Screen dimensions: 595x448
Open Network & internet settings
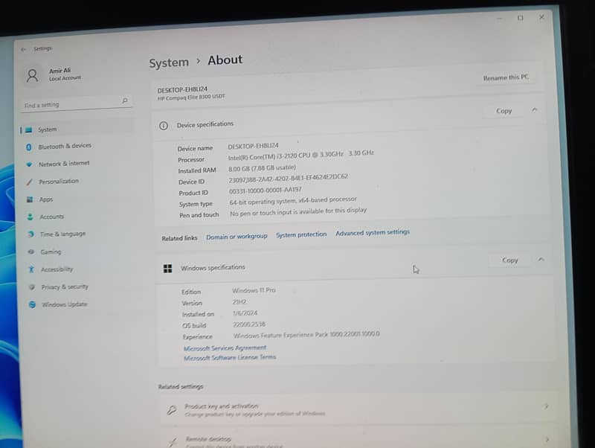point(64,164)
